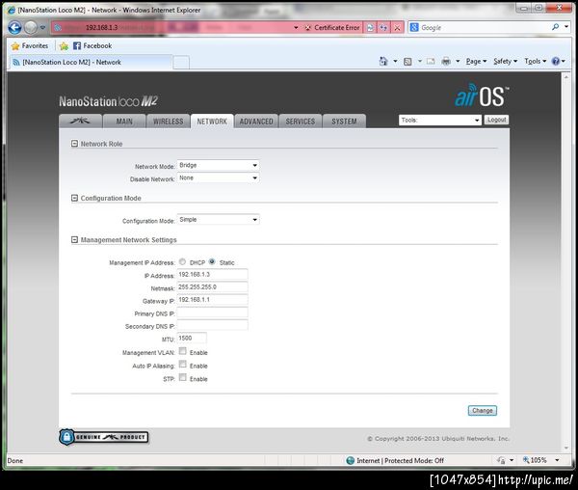Click the Home icon in command bar
Viewport: 578px width, 490px height.
coord(383,62)
